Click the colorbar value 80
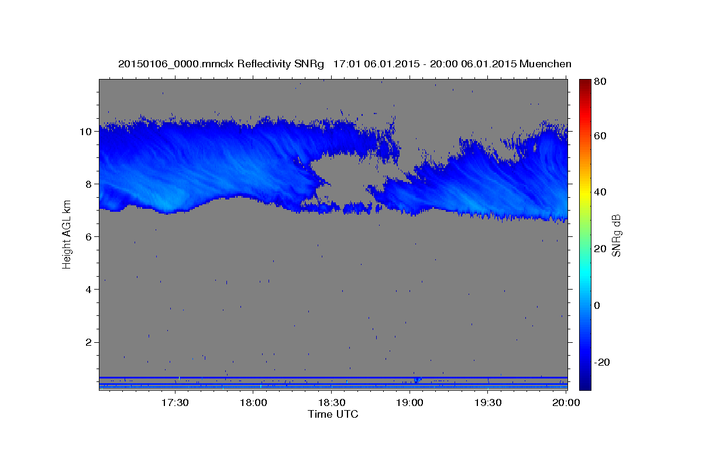702x468 pixels. [600, 82]
